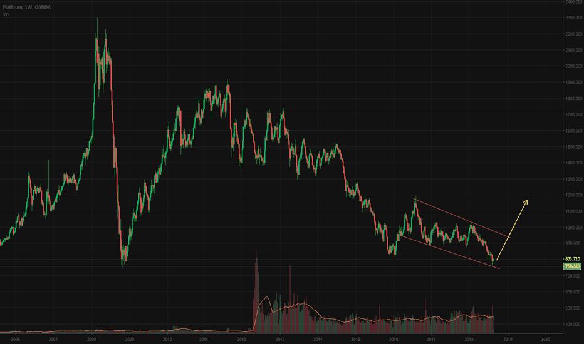Click the 2006 year label on time axis
The image size is (584, 344).
coord(15,340)
